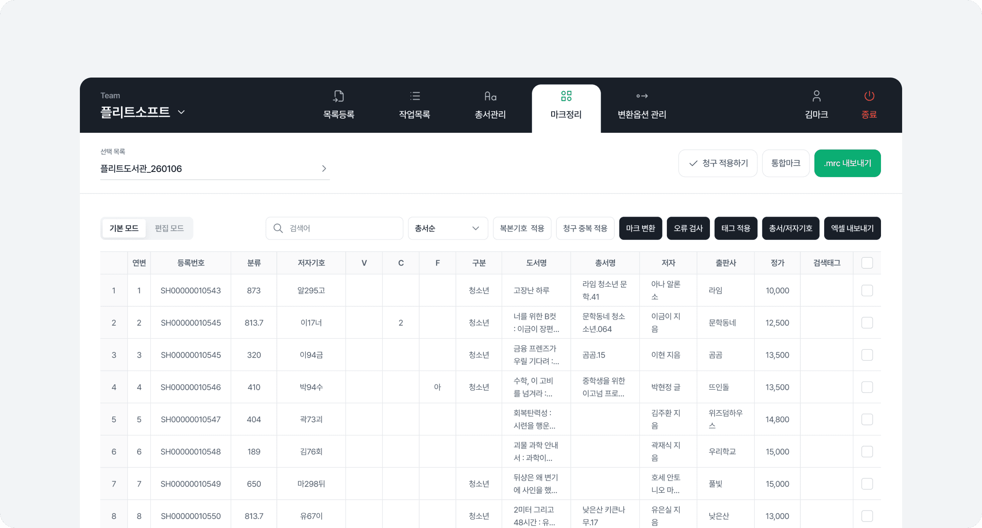Switch to 편집 모드 tab

(169, 228)
